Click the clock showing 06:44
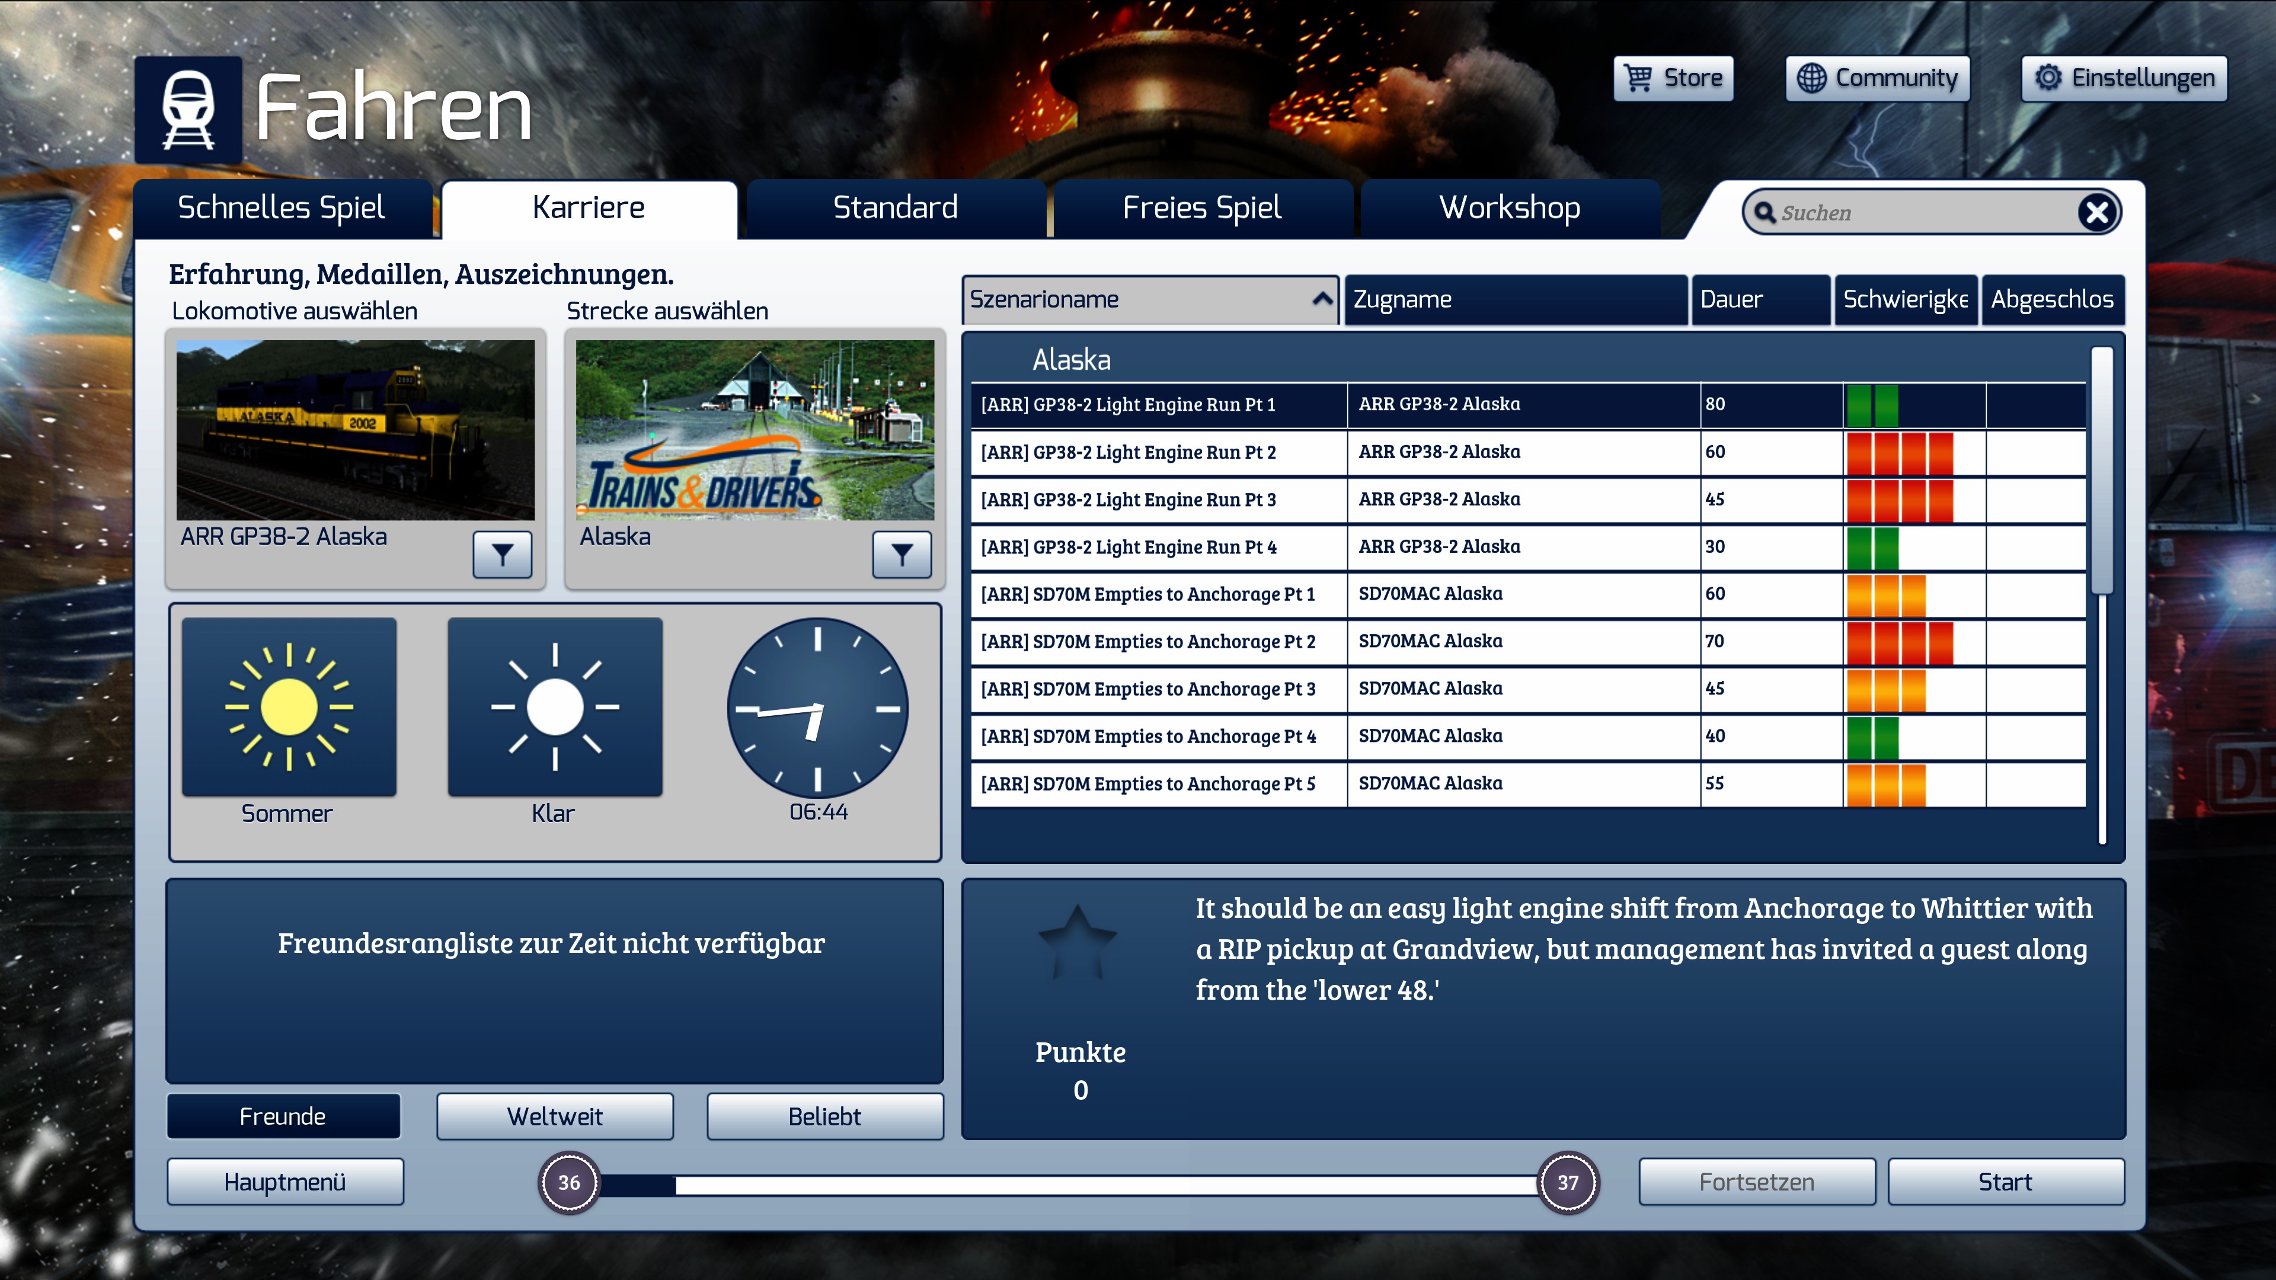 click(x=817, y=708)
